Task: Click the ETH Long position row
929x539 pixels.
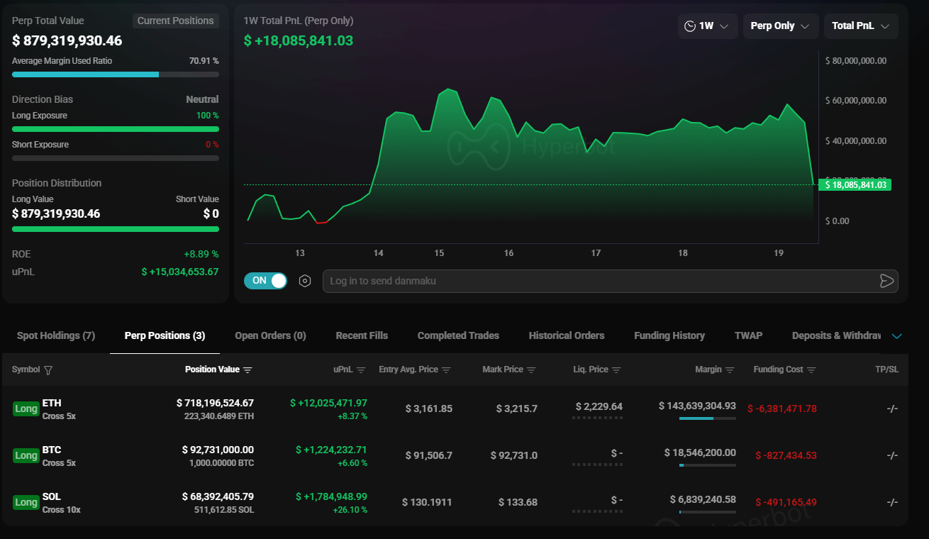Action: point(454,409)
